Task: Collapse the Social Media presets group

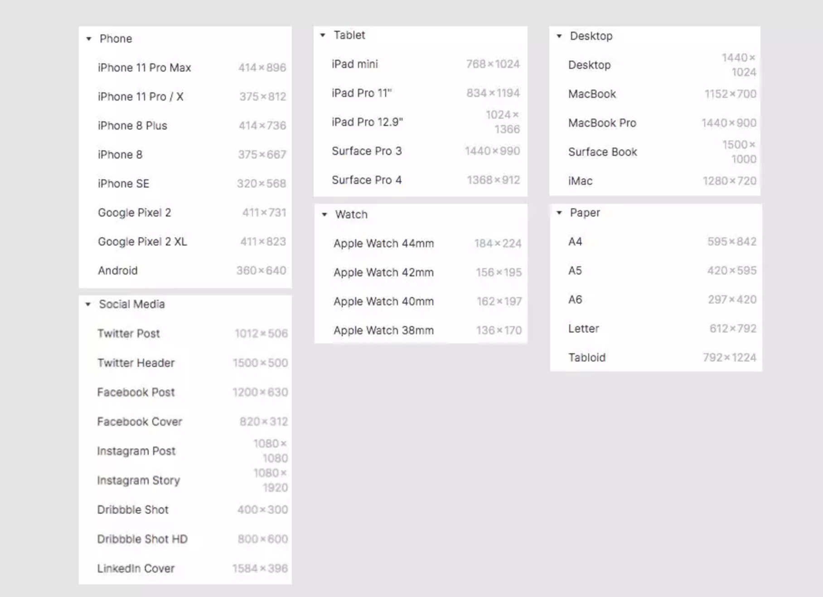Action: (88, 304)
